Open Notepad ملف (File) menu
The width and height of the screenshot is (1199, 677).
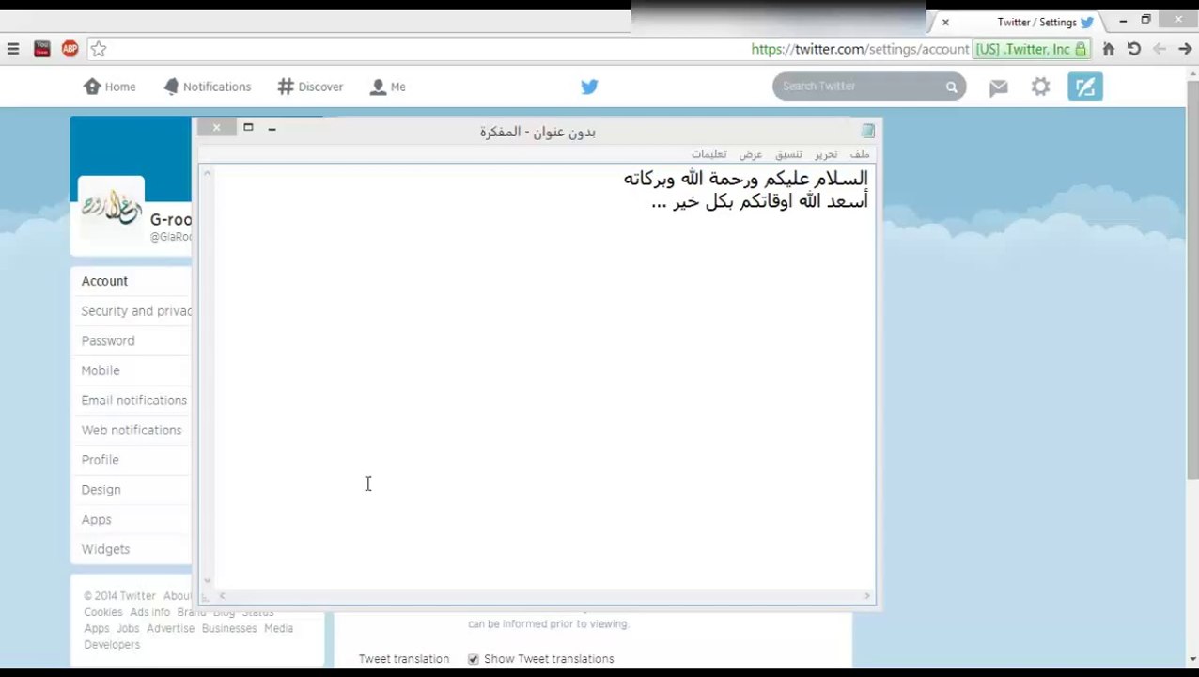(x=860, y=154)
